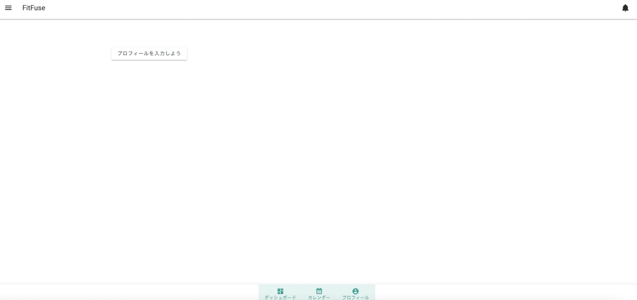Switch to the ダッシュボード tab
The image size is (637, 300).
[280, 294]
